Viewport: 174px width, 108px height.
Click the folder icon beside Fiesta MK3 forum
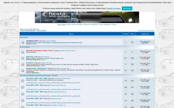(23, 87)
